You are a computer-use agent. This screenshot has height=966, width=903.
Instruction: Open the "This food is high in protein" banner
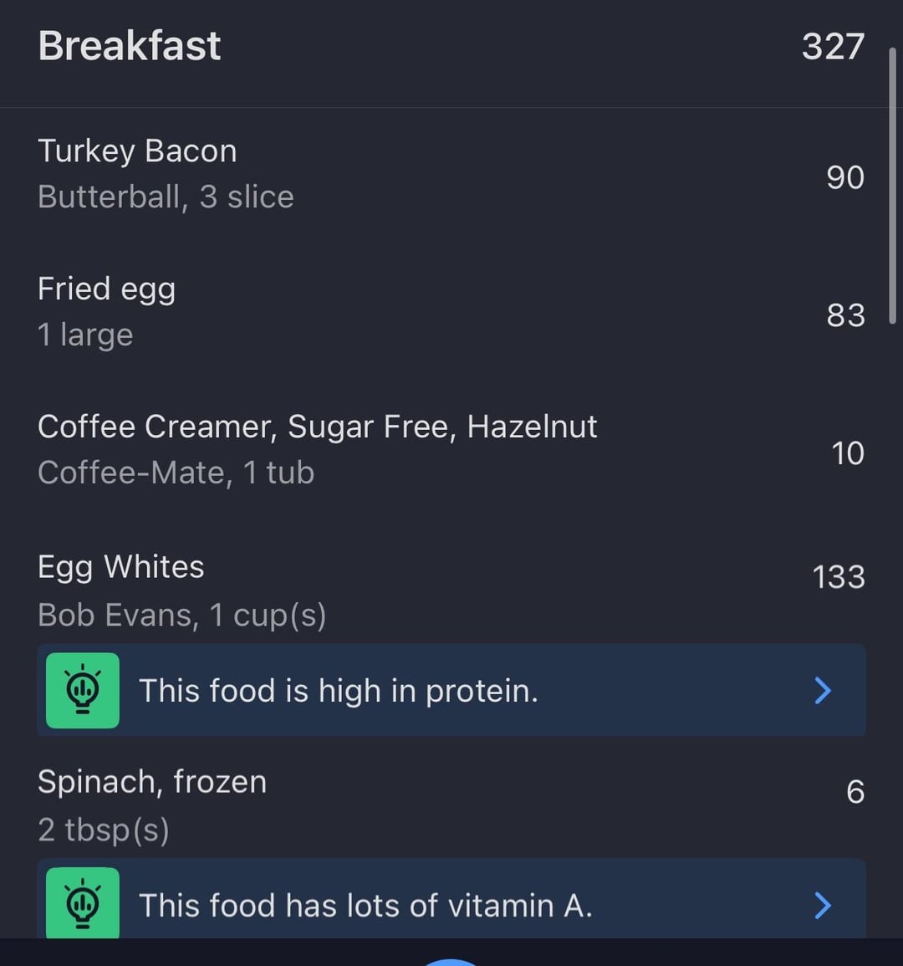pyautogui.click(x=451, y=690)
